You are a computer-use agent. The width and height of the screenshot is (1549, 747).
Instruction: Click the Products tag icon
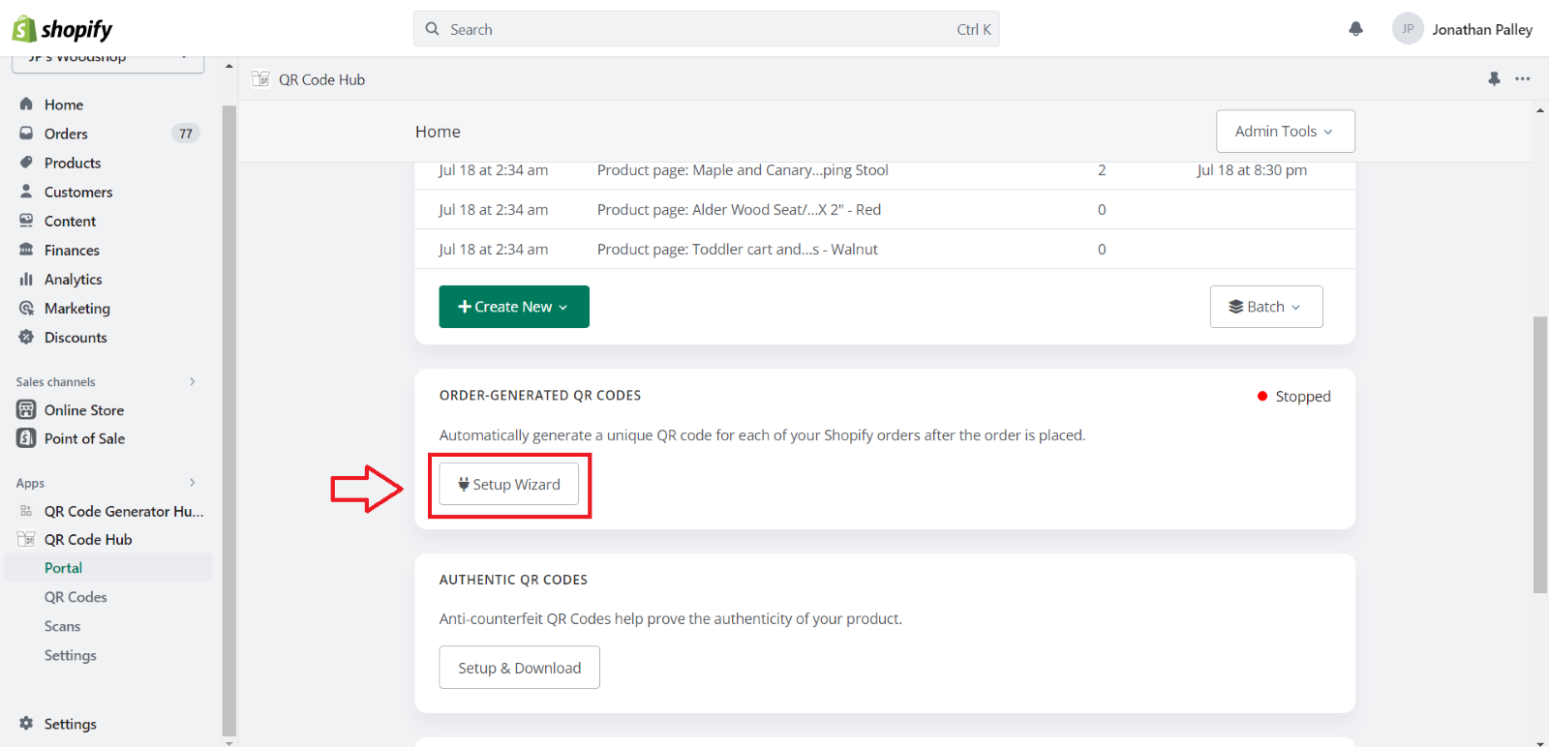pos(26,162)
